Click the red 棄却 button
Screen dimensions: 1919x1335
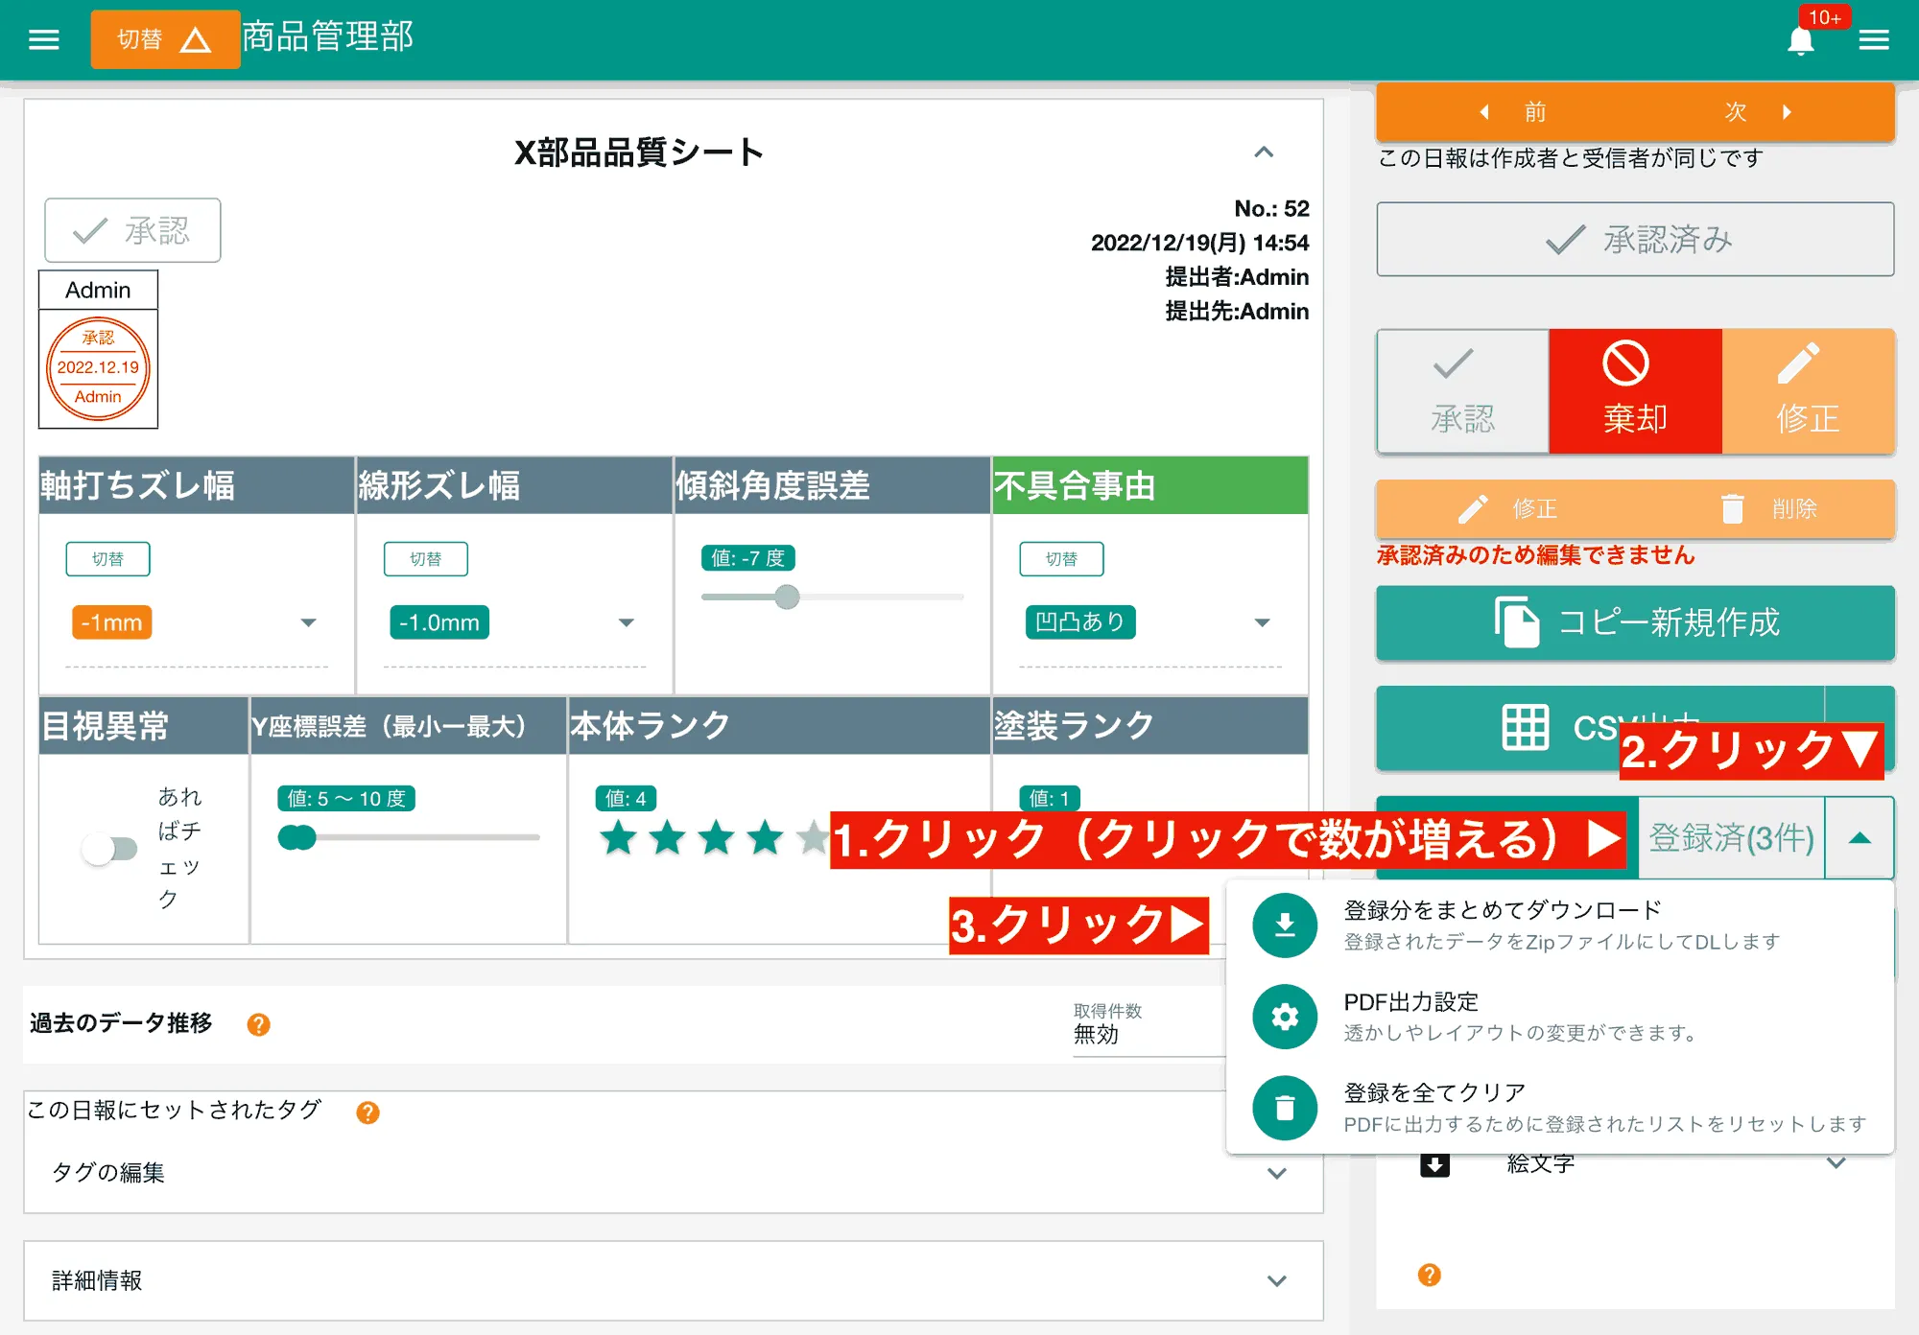[1634, 391]
